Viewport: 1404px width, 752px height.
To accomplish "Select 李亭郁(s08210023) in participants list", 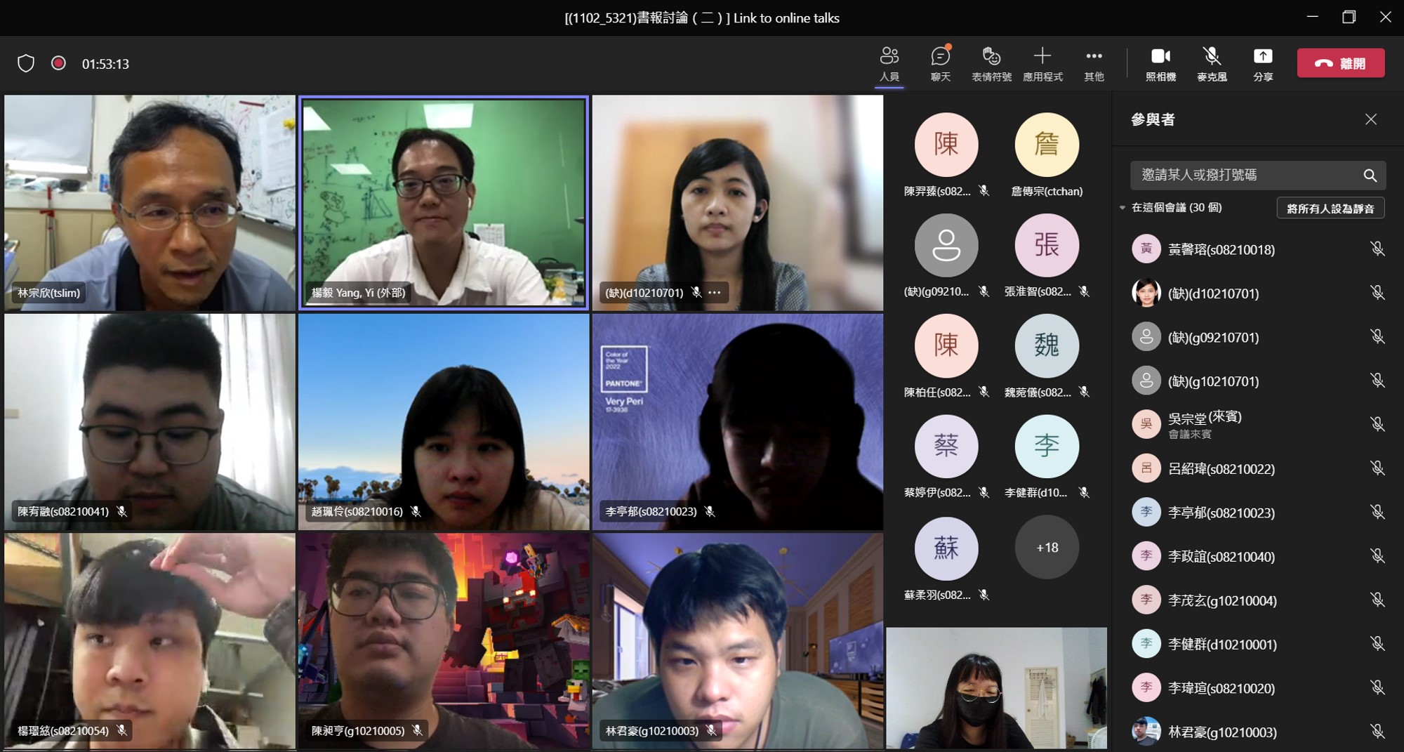I will [1221, 513].
